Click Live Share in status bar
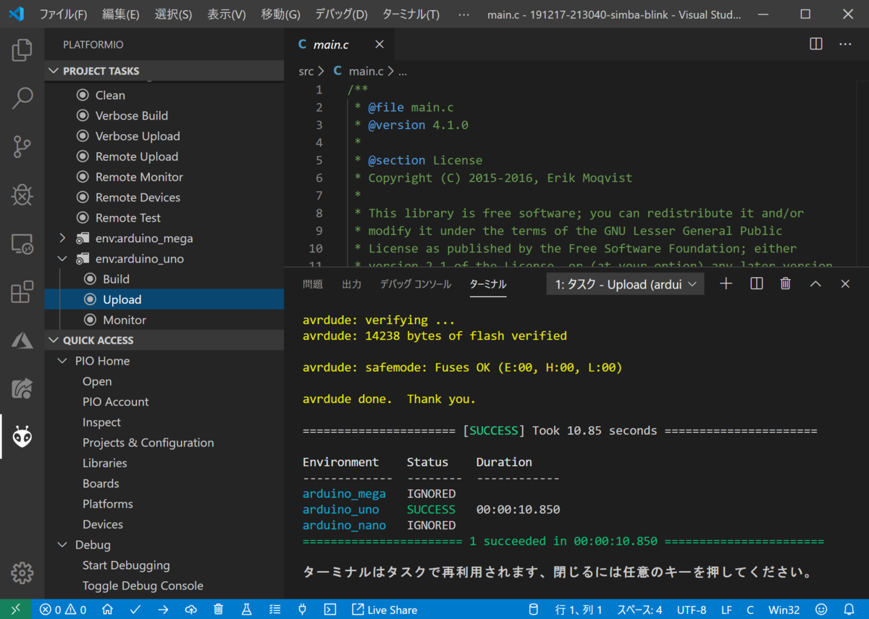This screenshot has height=619, width=869. pyautogui.click(x=384, y=610)
